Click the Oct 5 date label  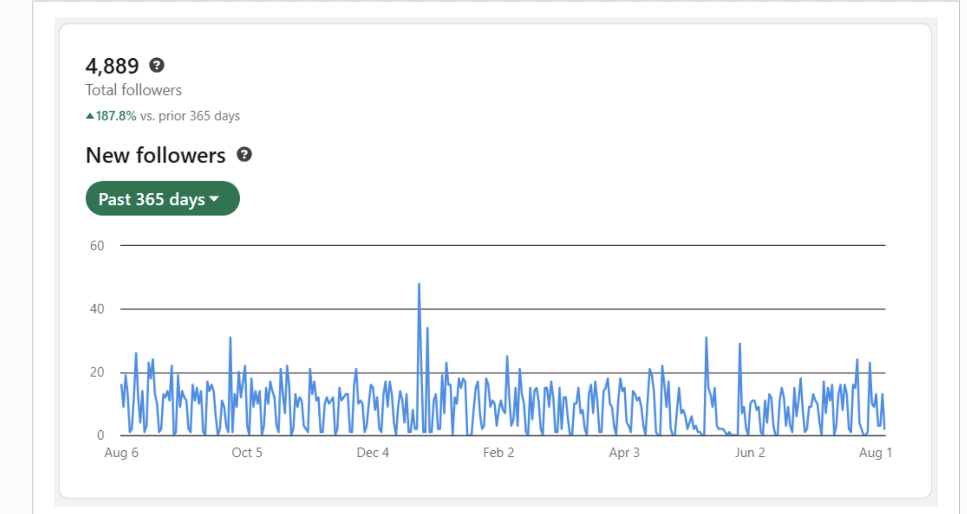(248, 453)
